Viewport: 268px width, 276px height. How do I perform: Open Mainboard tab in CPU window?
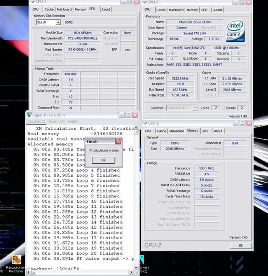click(176, 10)
